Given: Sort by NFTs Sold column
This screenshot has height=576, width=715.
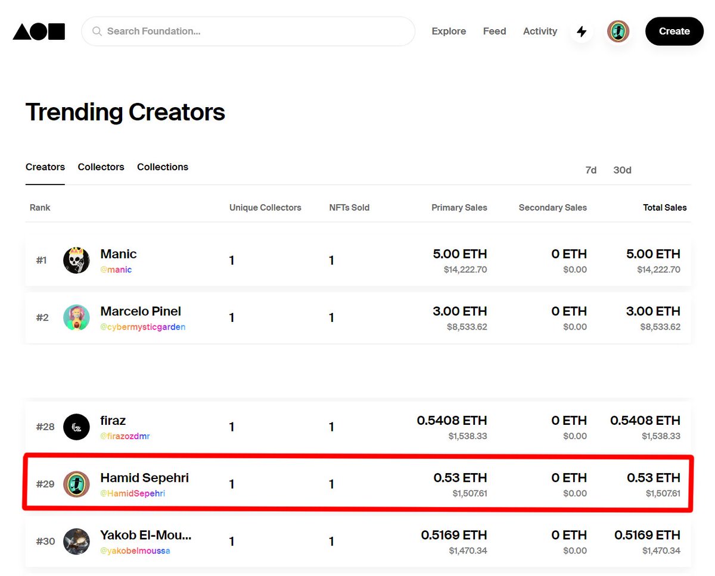Looking at the screenshot, I should click(x=349, y=208).
